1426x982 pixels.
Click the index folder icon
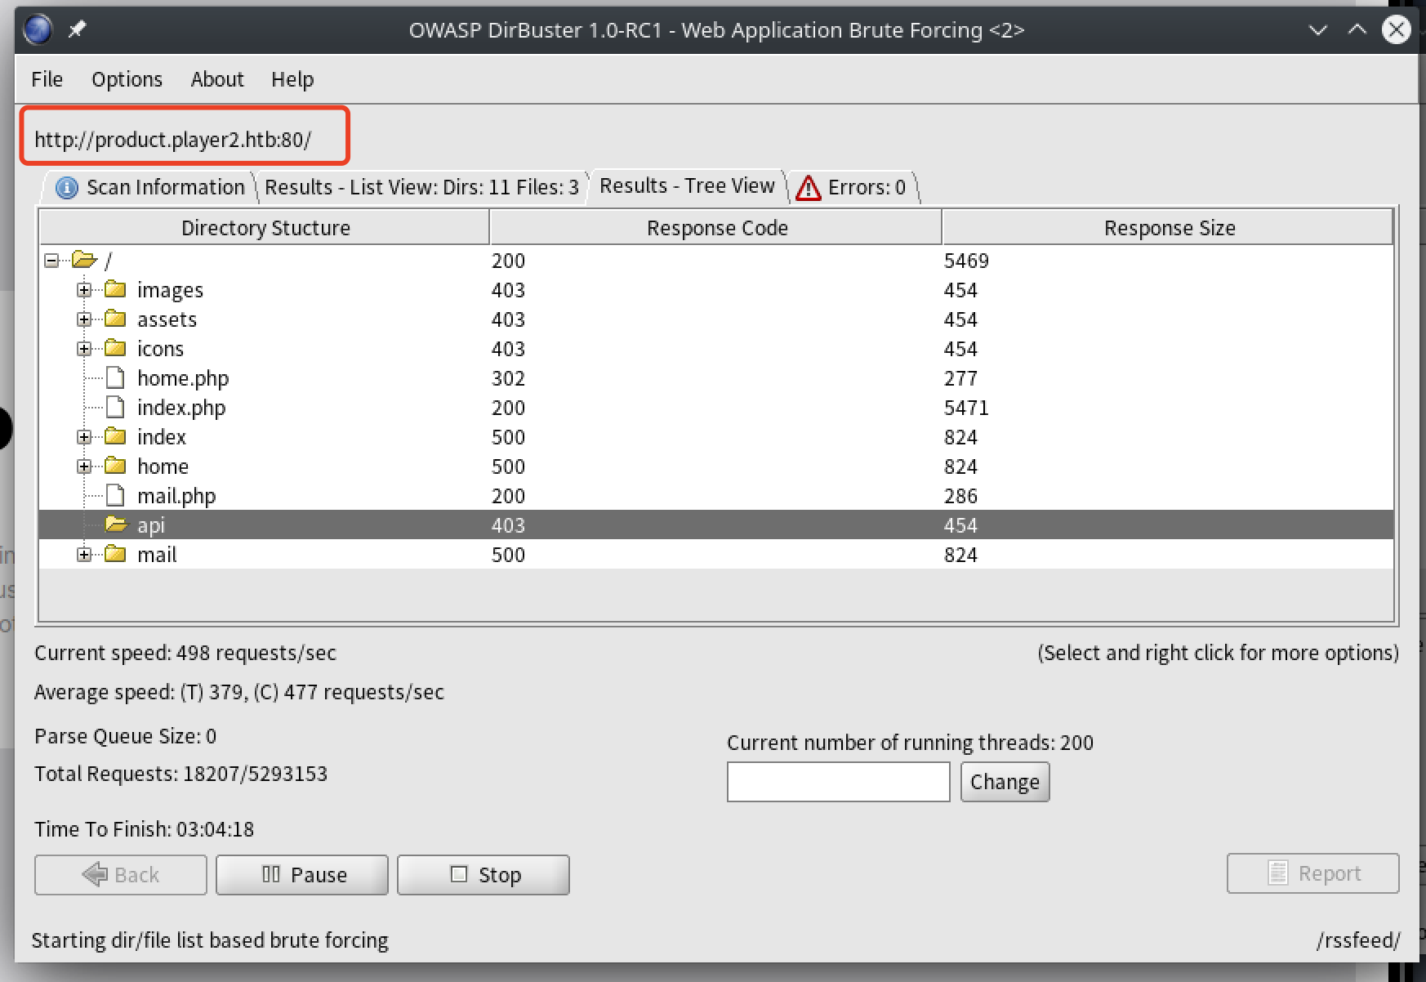coord(115,436)
